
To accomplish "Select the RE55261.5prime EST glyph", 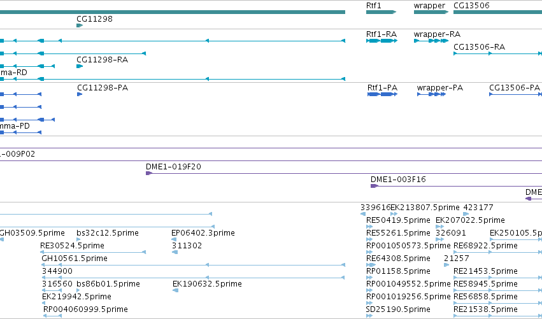I will tap(369, 239).
